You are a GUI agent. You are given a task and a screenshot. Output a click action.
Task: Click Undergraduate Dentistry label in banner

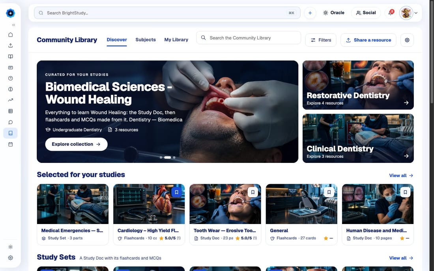pos(74,130)
